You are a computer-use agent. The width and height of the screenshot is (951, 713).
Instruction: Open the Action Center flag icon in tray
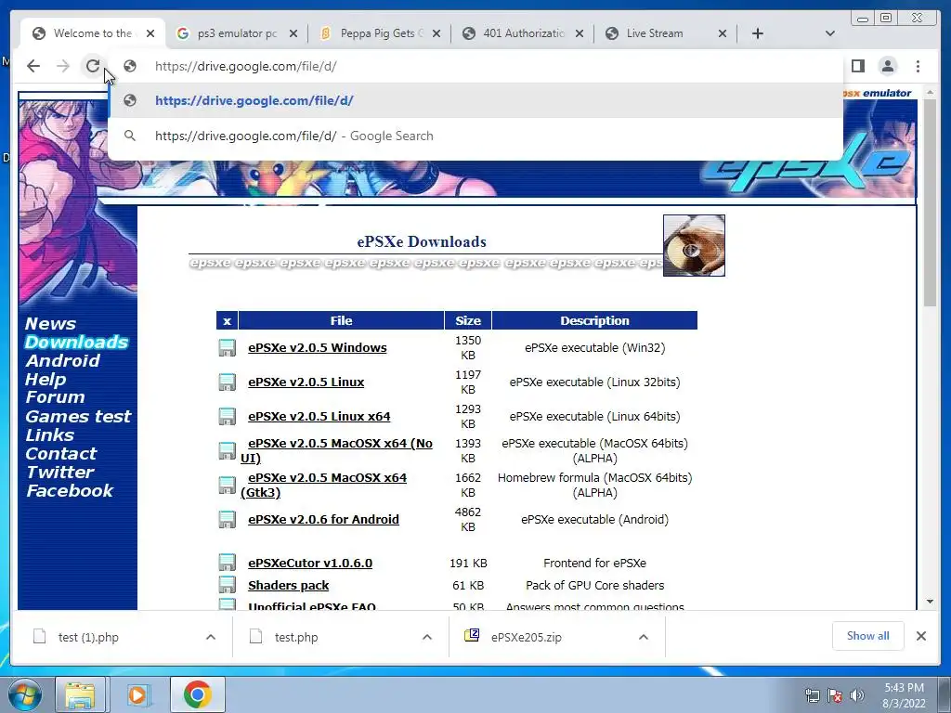point(835,694)
